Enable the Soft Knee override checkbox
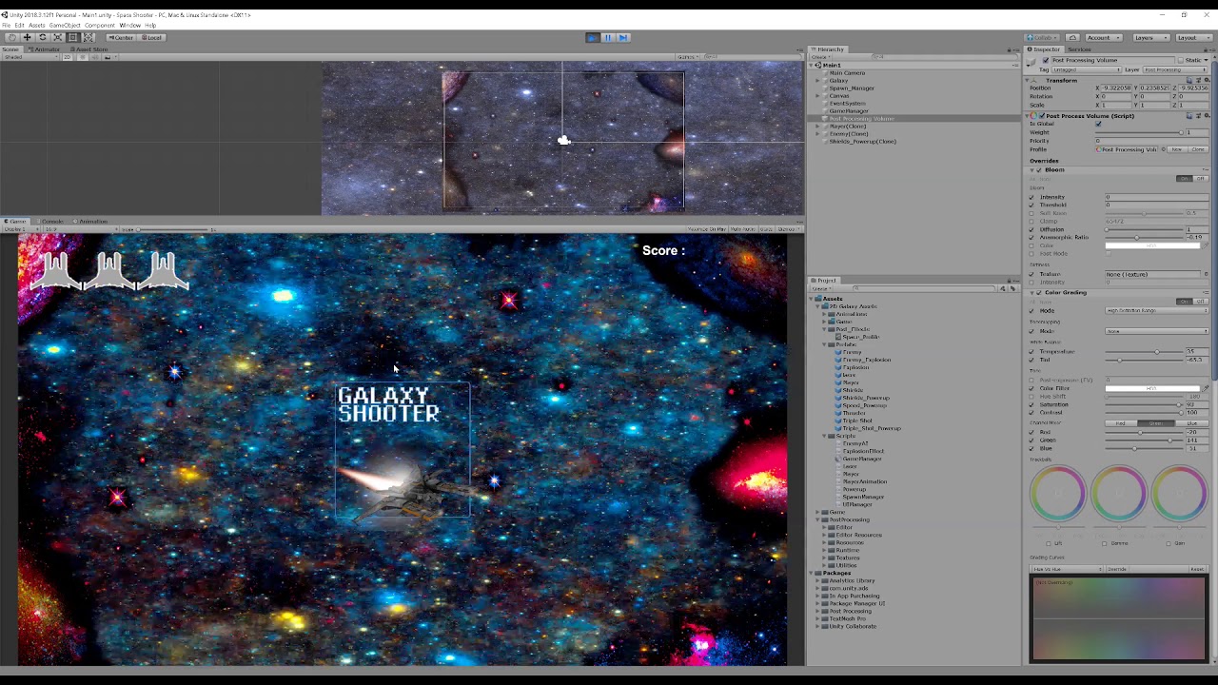 pos(1031,213)
